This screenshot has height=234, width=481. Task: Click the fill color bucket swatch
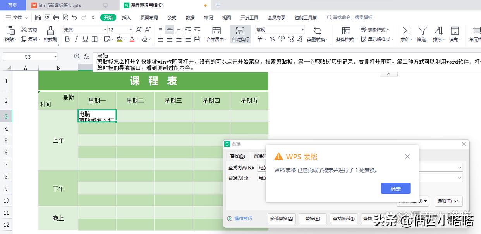[x=119, y=39]
